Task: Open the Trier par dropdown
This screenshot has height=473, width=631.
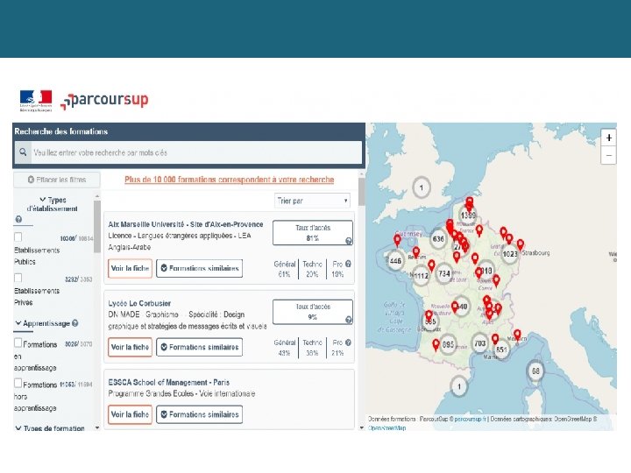Action: click(x=312, y=201)
